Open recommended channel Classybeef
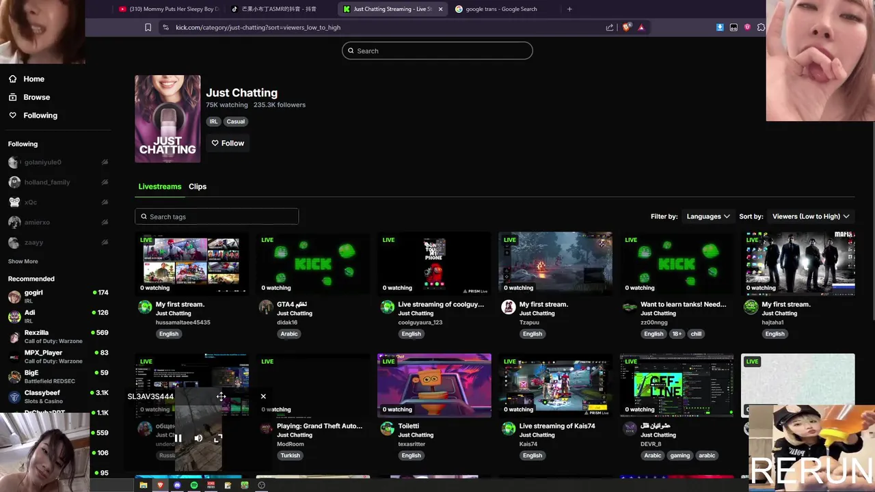This screenshot has height=492, width=875. 58,396
